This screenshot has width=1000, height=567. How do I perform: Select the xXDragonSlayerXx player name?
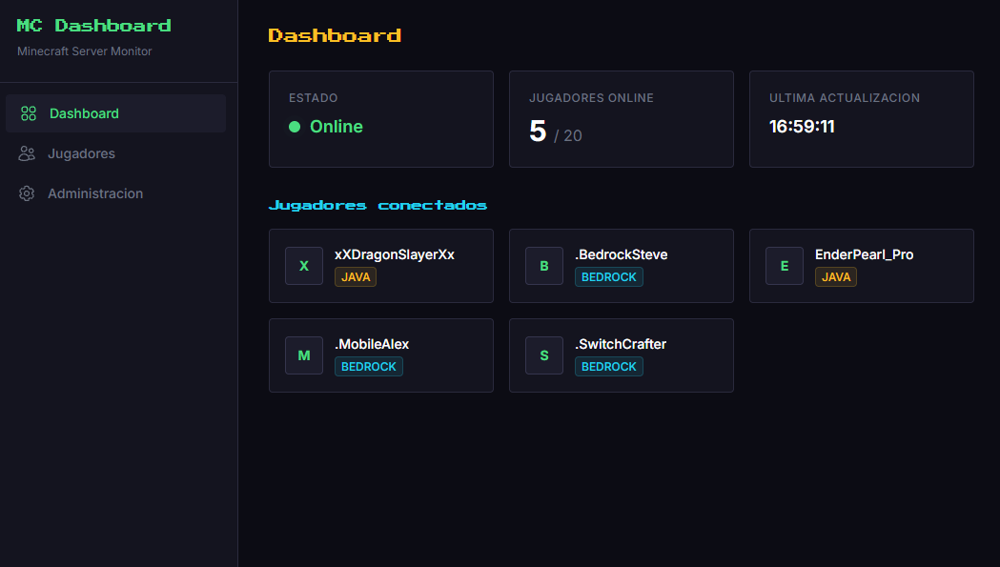(395, 254)
